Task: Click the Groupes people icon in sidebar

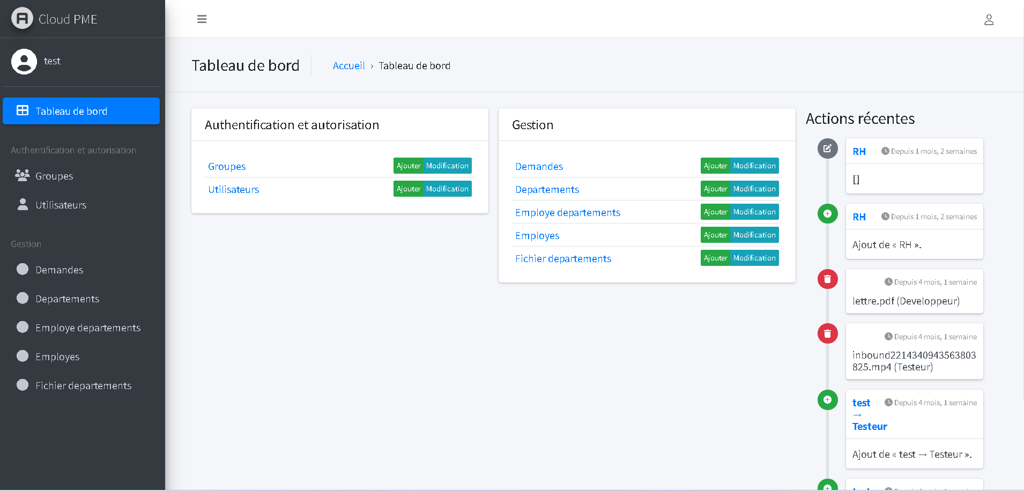Action: [21, 175]
